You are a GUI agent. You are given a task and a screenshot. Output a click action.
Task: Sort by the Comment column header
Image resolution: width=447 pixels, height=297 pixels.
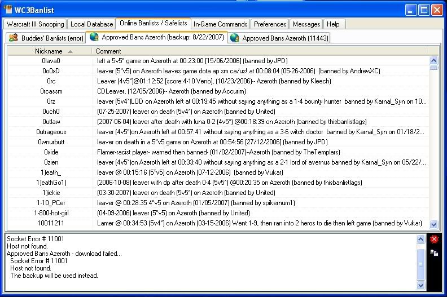[260, 51]
